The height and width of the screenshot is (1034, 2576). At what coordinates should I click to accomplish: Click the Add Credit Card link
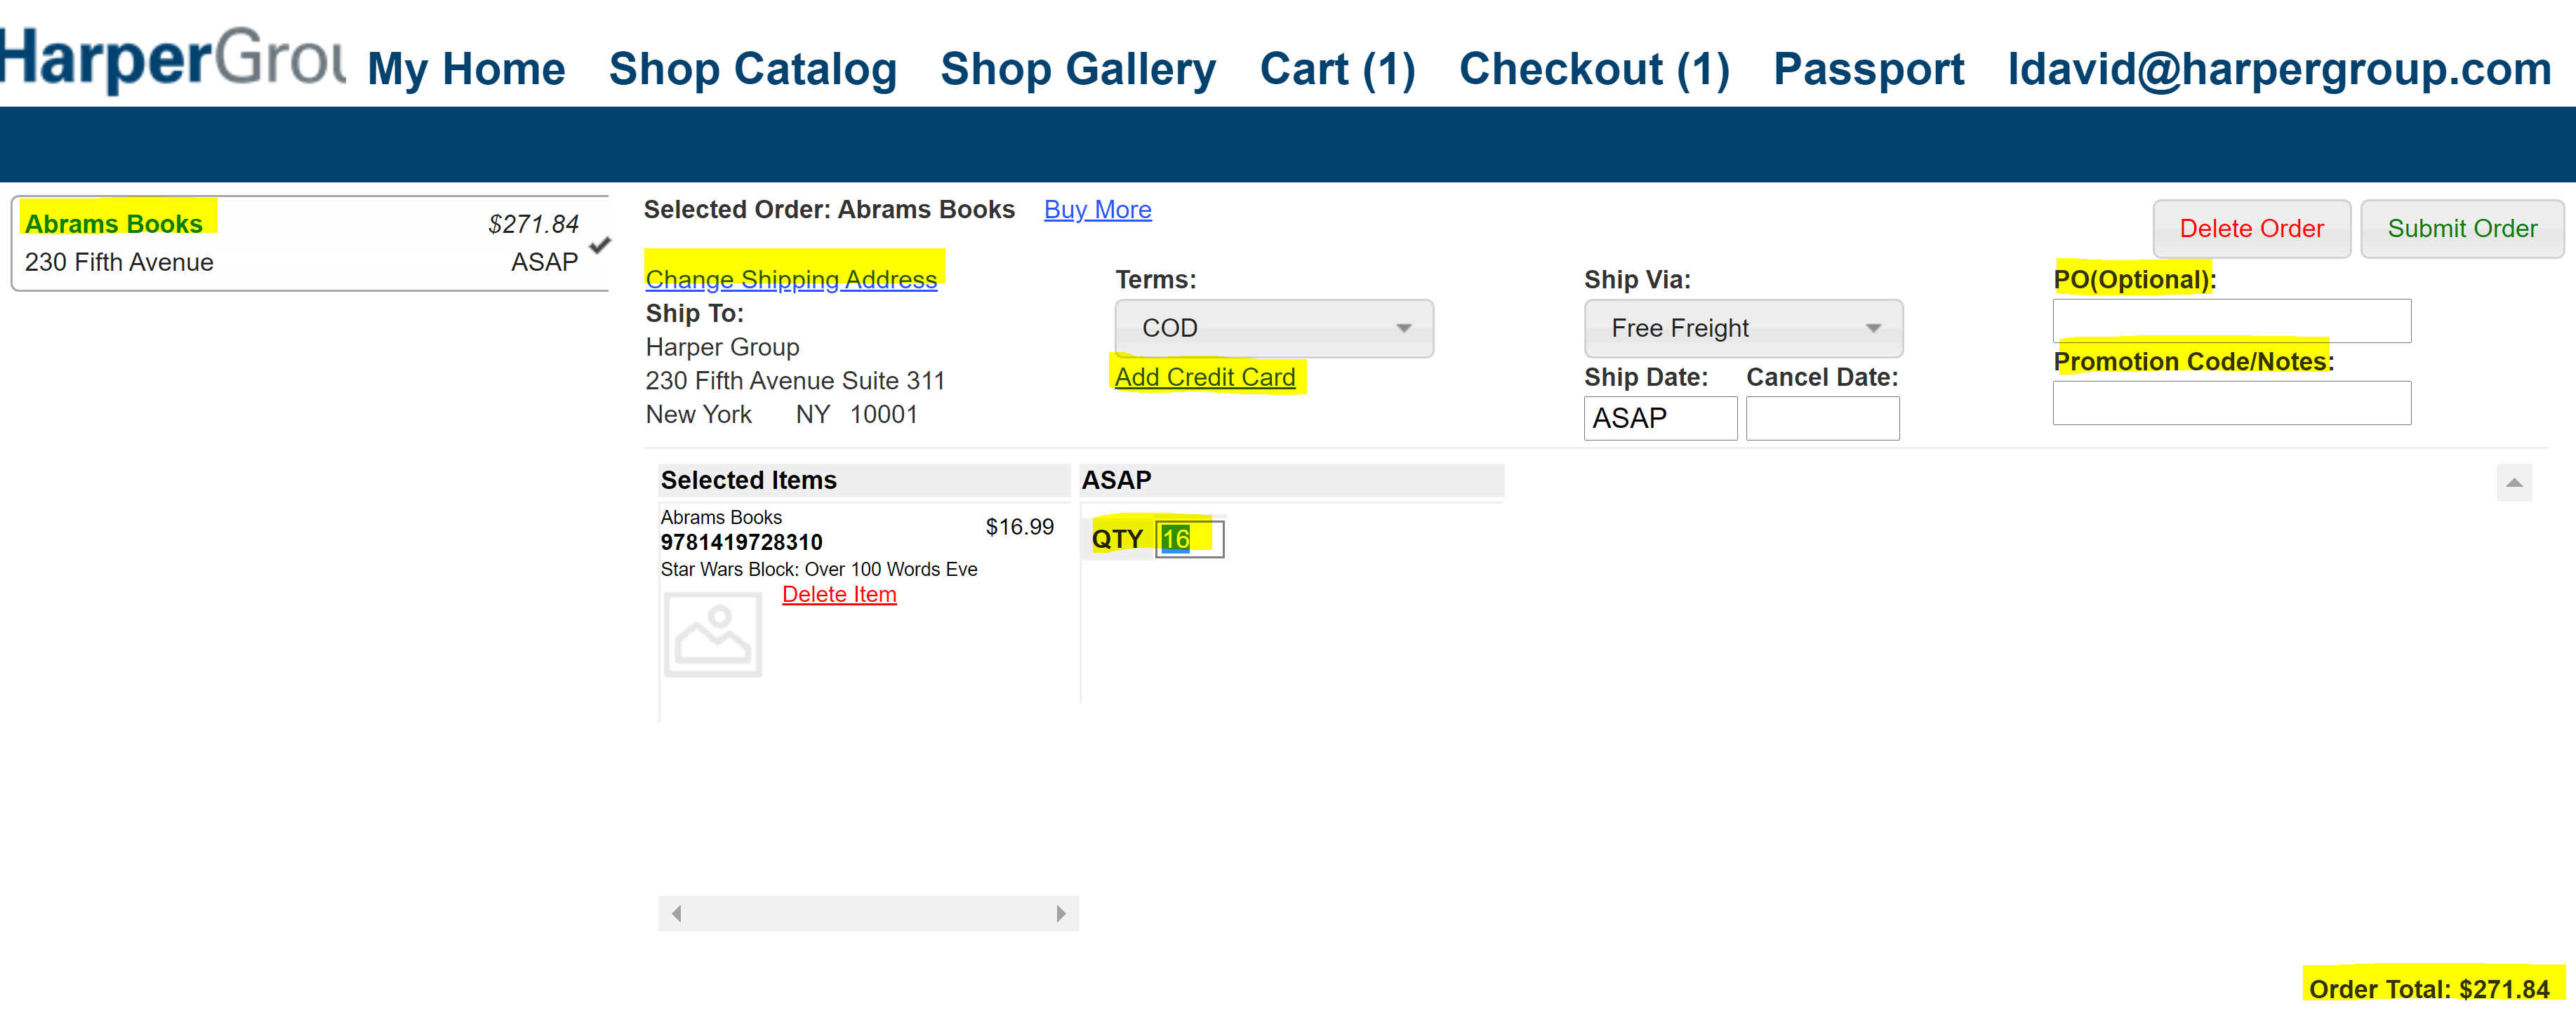[1205, 377]
